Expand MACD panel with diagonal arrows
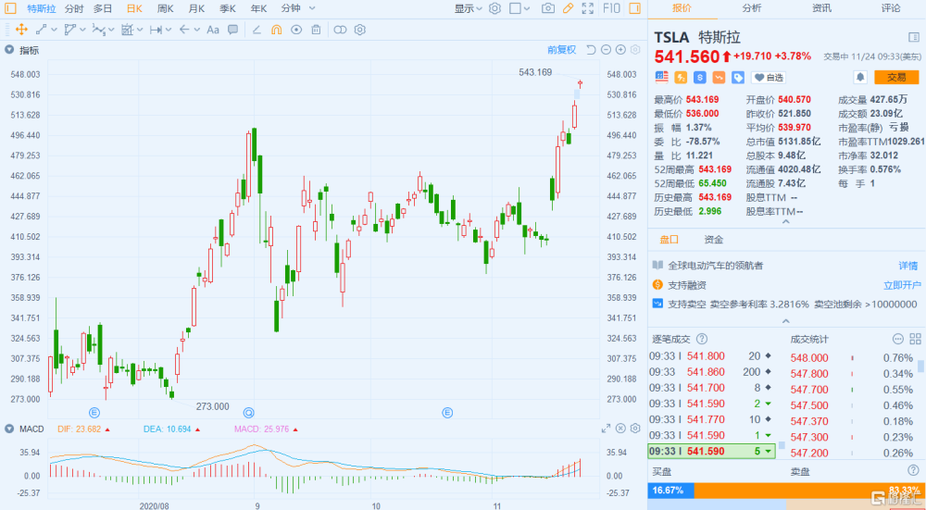 tap(606, 429)
